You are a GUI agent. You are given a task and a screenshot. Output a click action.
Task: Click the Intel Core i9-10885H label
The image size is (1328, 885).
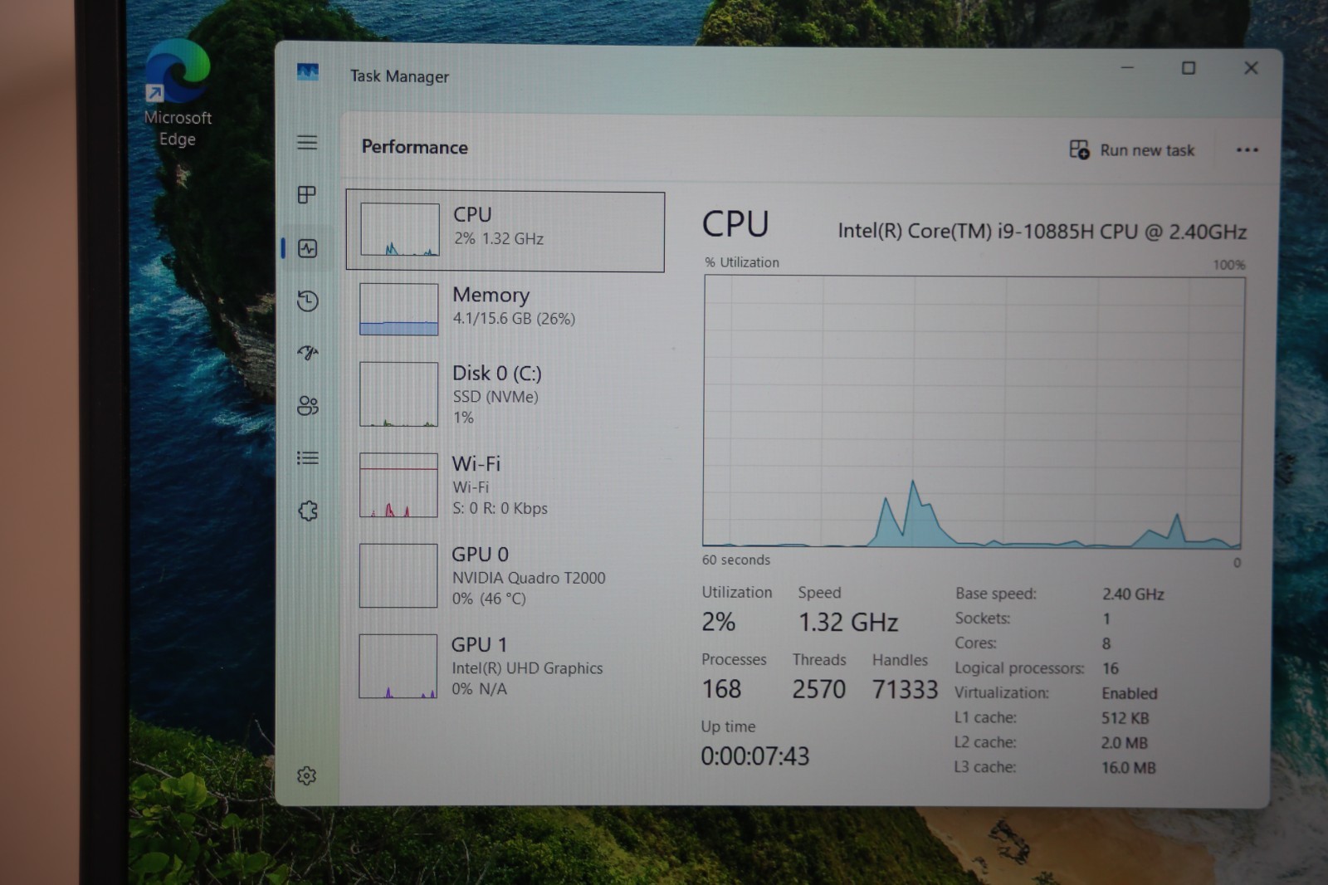point(1042,231)
